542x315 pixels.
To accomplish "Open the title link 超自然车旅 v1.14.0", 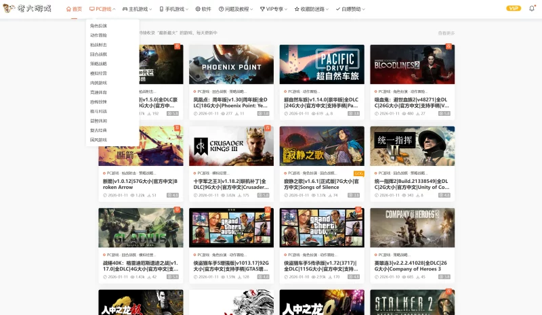I will pos(321,103).
